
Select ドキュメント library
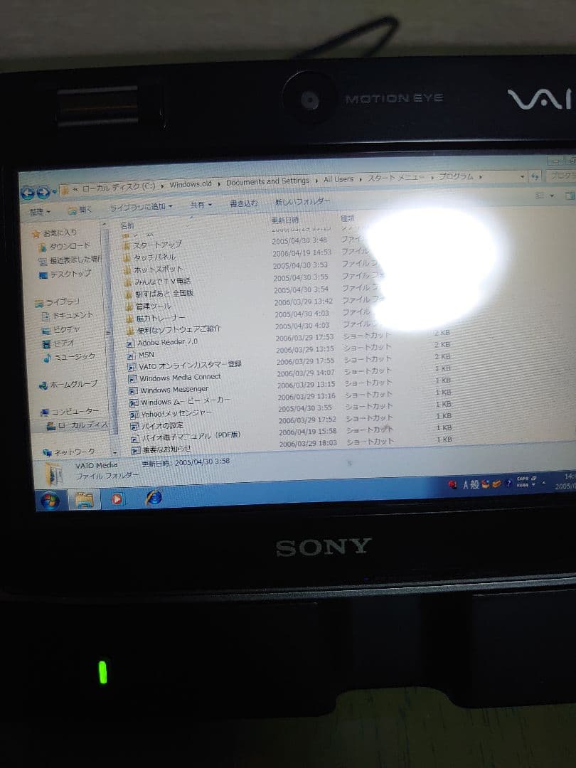tap(68, 316)
